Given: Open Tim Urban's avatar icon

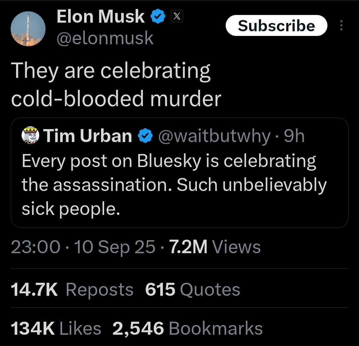Looking at the screenshot, I should coord(30,136).
